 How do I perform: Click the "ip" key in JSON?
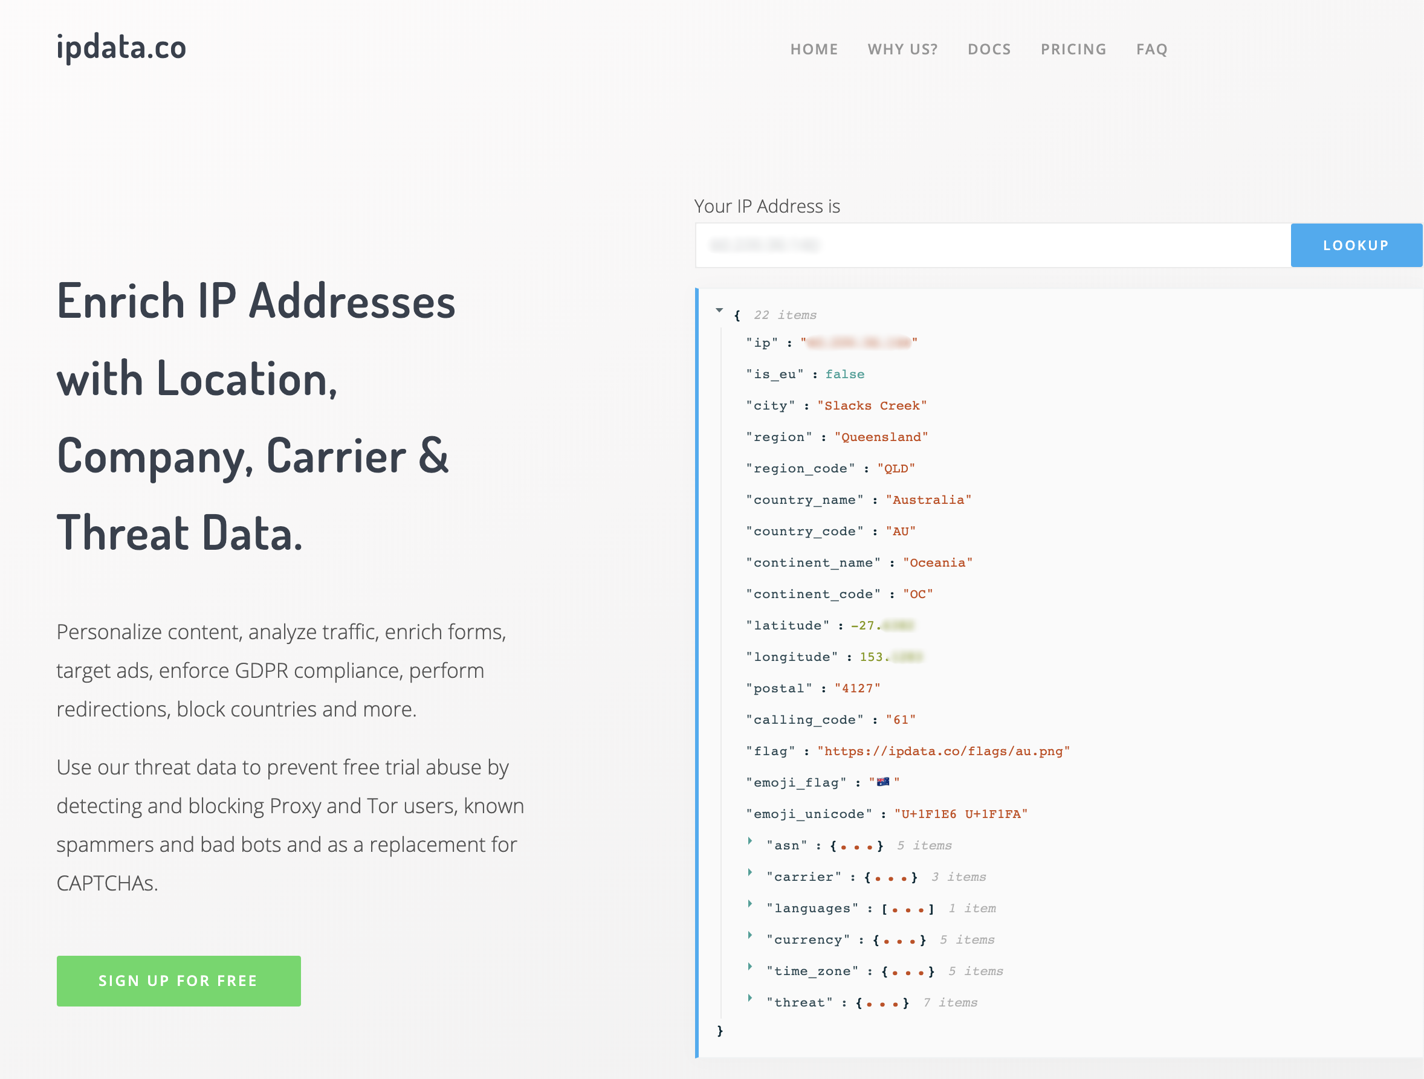point(762,343)
